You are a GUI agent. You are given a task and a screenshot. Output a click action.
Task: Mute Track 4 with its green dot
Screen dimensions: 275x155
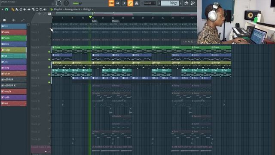click(49, 52)
